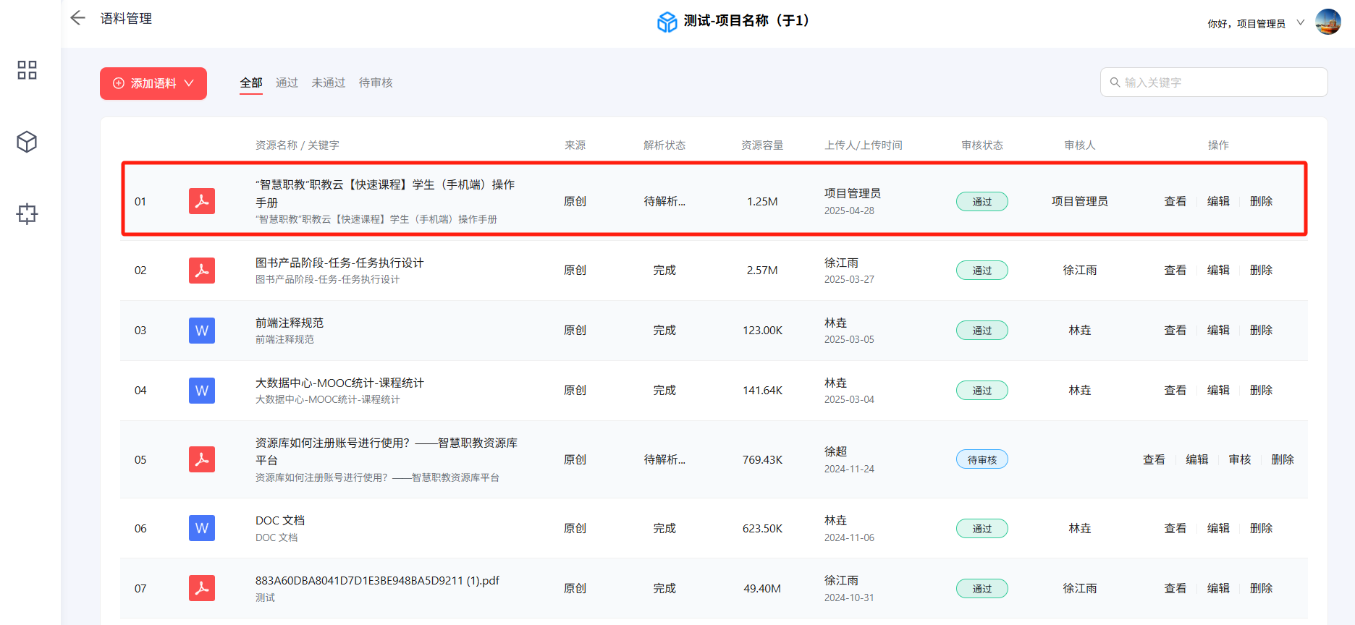The height and width of the screenshot is (625, 1355).
Task: Click 审核 for row 05
Action: (x=1239, y=459)
